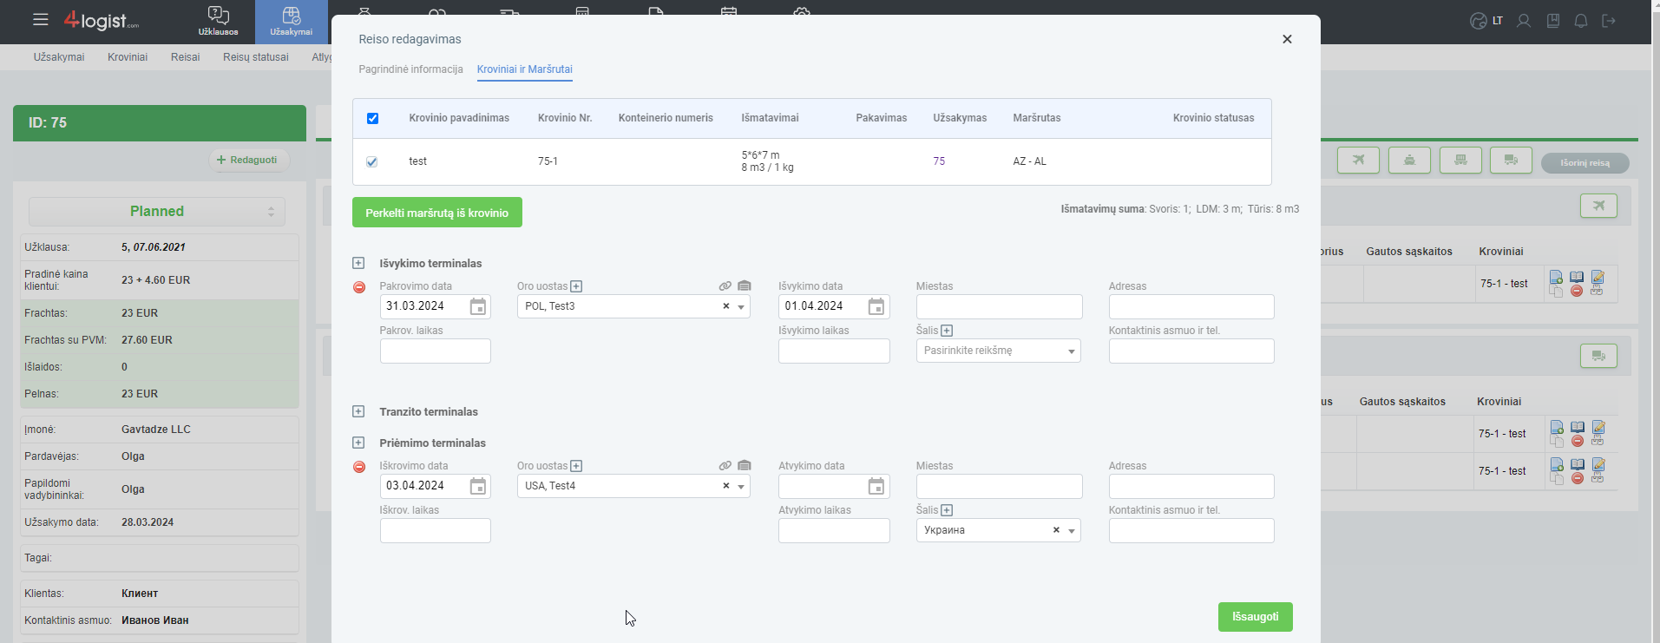This screenshot has width=1660, height=643.
Task: Open calendar icon for Atvykimo data
Action: 876,486
